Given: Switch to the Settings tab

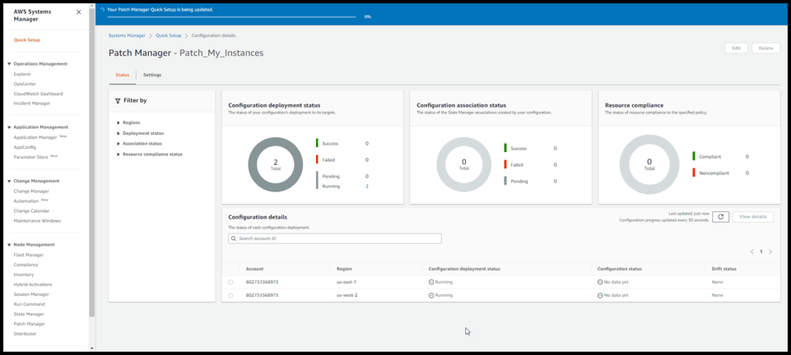Looking at the screenshot, I should click(152, 75).
